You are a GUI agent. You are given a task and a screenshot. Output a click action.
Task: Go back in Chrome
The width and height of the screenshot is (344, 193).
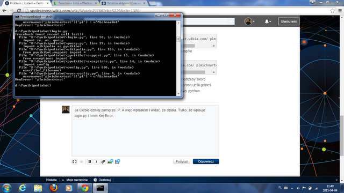[x=4, y=11]
